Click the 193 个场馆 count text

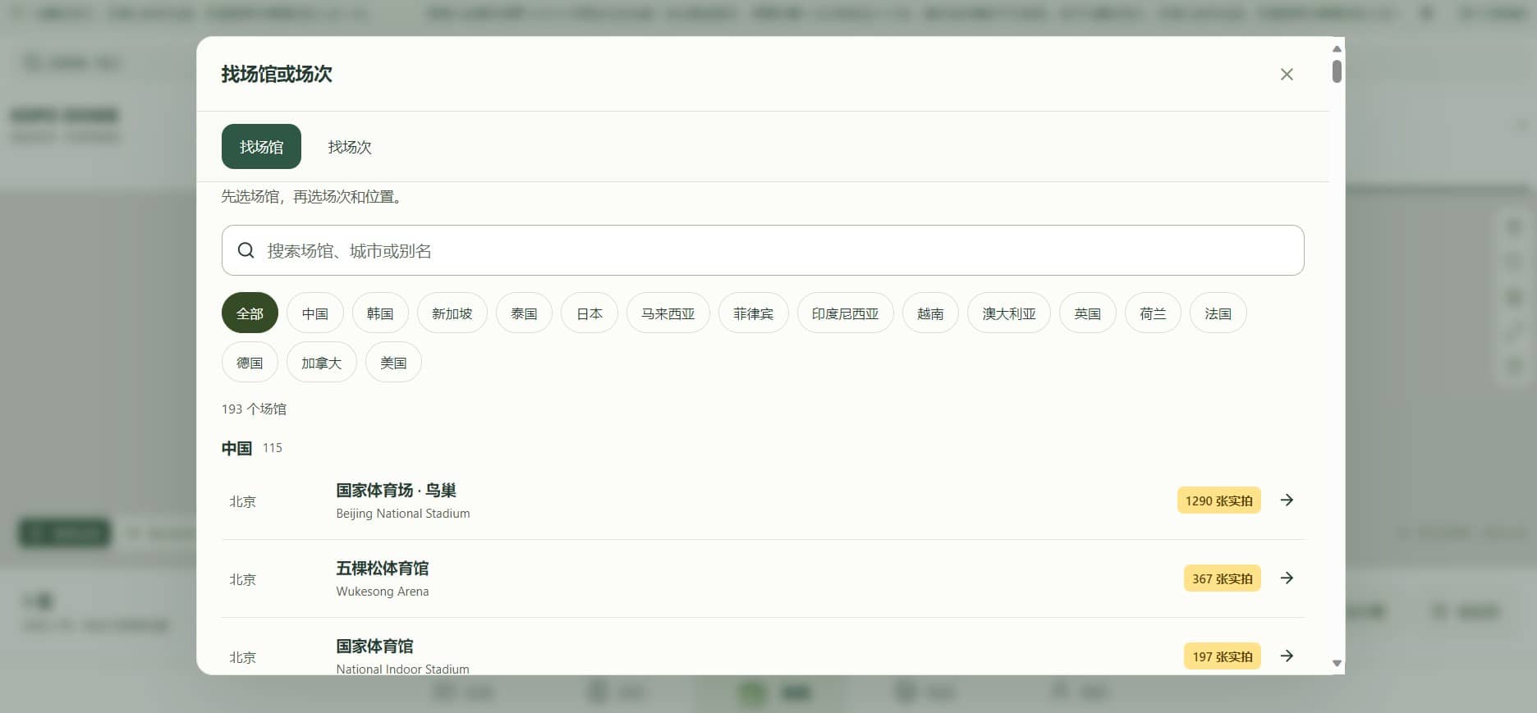tap(254, 409)
